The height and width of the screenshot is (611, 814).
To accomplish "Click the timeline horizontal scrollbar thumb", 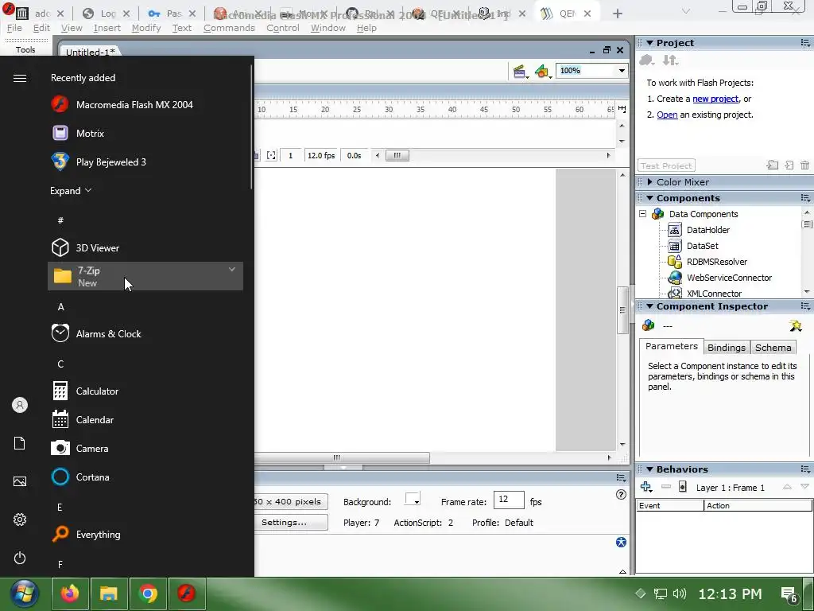I will (397, 155).
